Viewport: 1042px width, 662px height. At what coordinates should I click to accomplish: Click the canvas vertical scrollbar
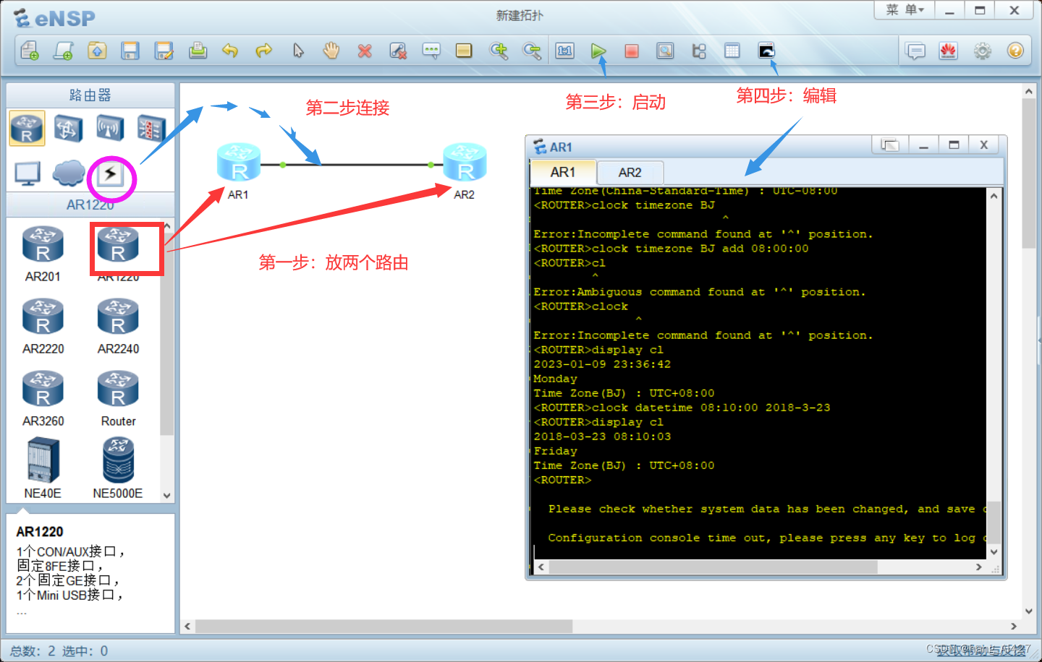1028,173
